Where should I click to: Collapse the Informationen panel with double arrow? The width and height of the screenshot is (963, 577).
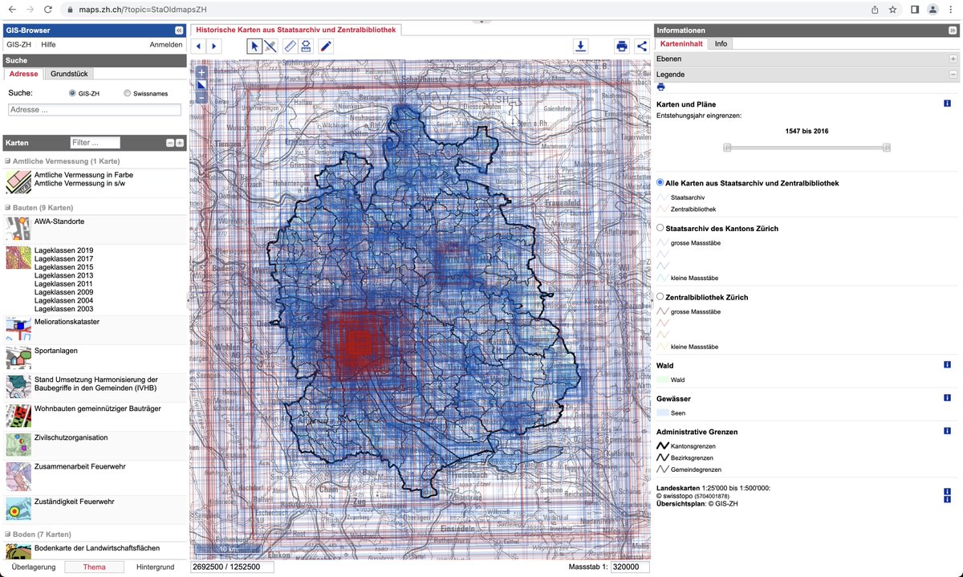pyautogui.click(x=953, y=30)
